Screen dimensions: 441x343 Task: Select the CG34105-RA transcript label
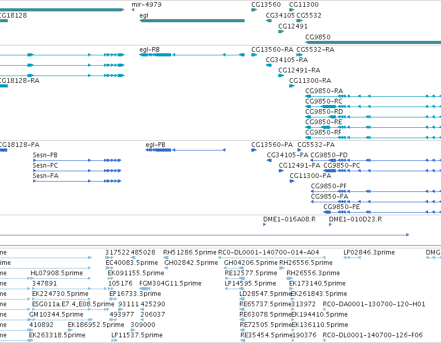tap(287, 60)
